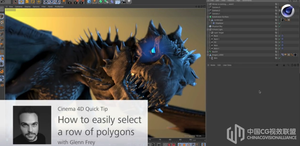300x146 pixels.
Task: Click dragon_LOD0's black material tag sphere
Action: coord(295,55)
